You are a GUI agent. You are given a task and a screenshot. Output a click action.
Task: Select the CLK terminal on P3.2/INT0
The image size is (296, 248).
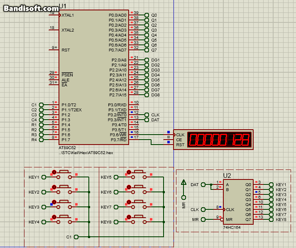147,115
